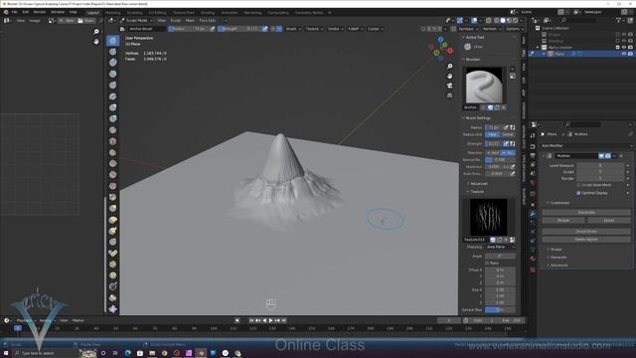Open the File menu
Image resolution: width=636 pixels, height=358 pixels.
pos(14,12)
